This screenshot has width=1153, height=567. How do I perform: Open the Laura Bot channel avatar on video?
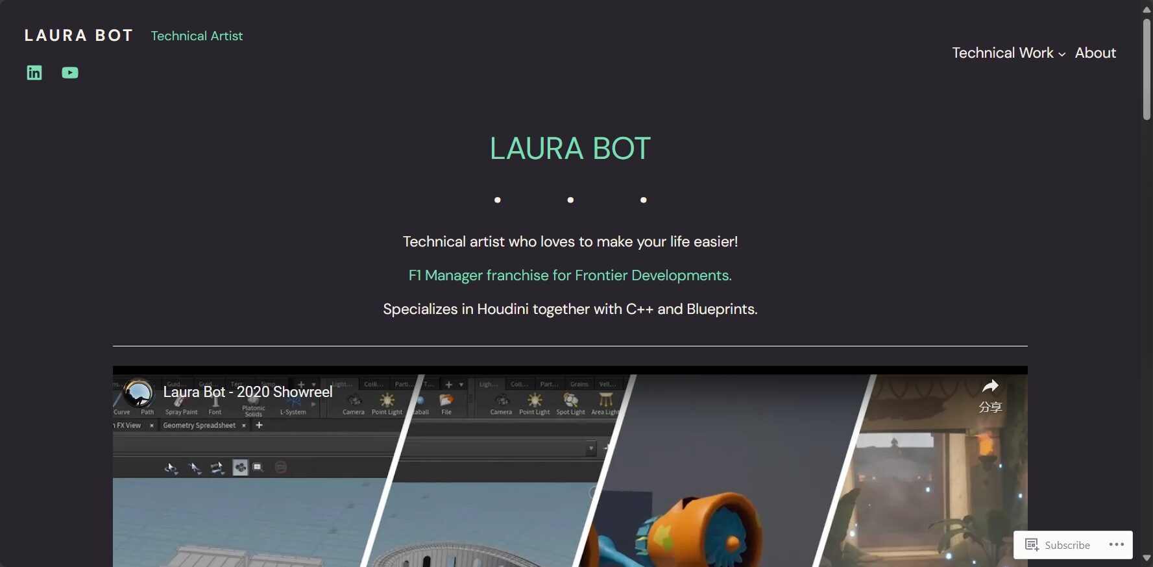pos(138,392)
